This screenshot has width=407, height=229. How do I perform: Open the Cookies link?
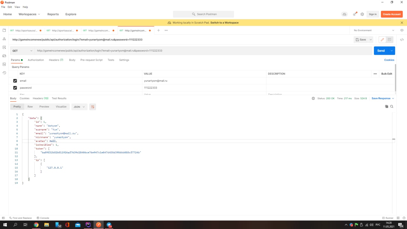(389, 60)
